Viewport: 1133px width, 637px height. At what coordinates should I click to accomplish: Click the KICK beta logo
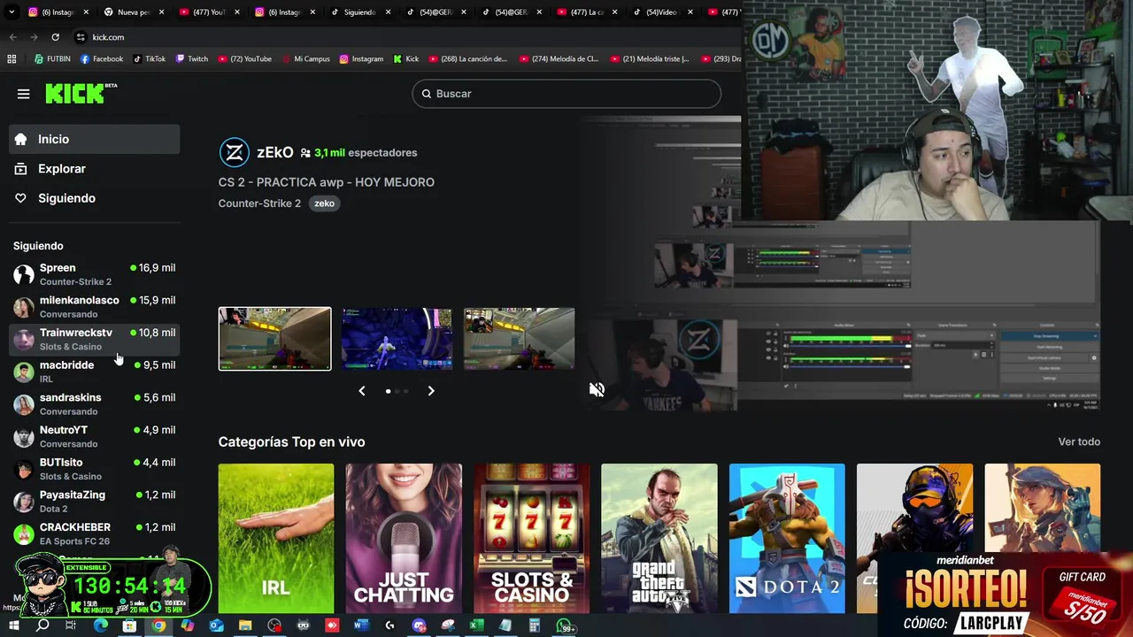click(x=81, y=93)
